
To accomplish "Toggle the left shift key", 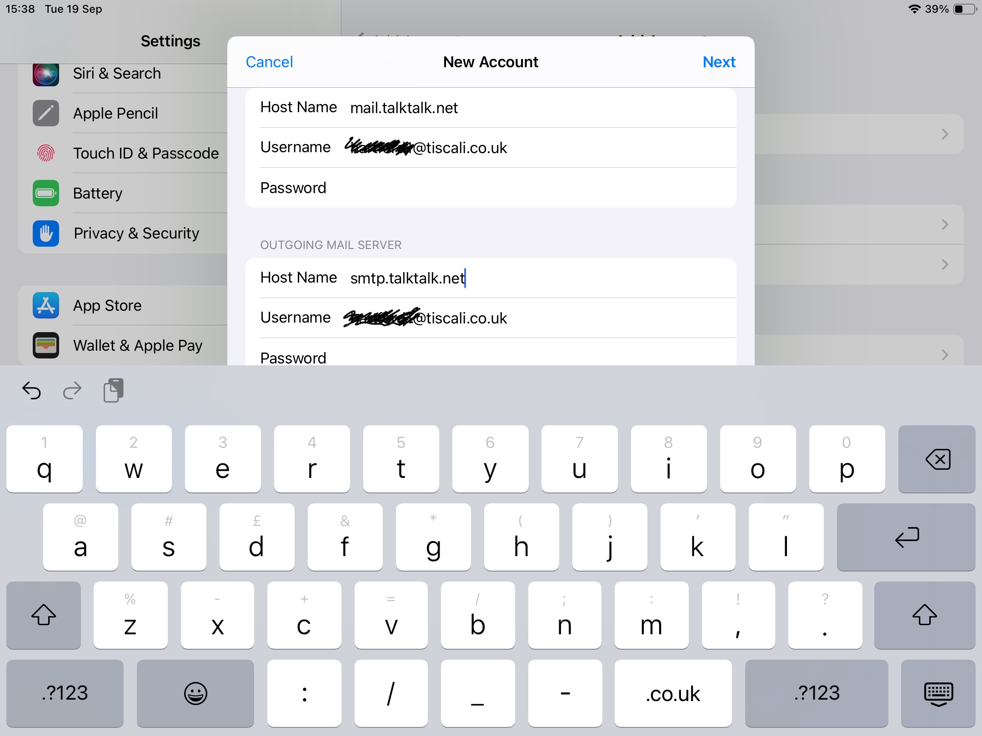I will [x=44, y=615].
